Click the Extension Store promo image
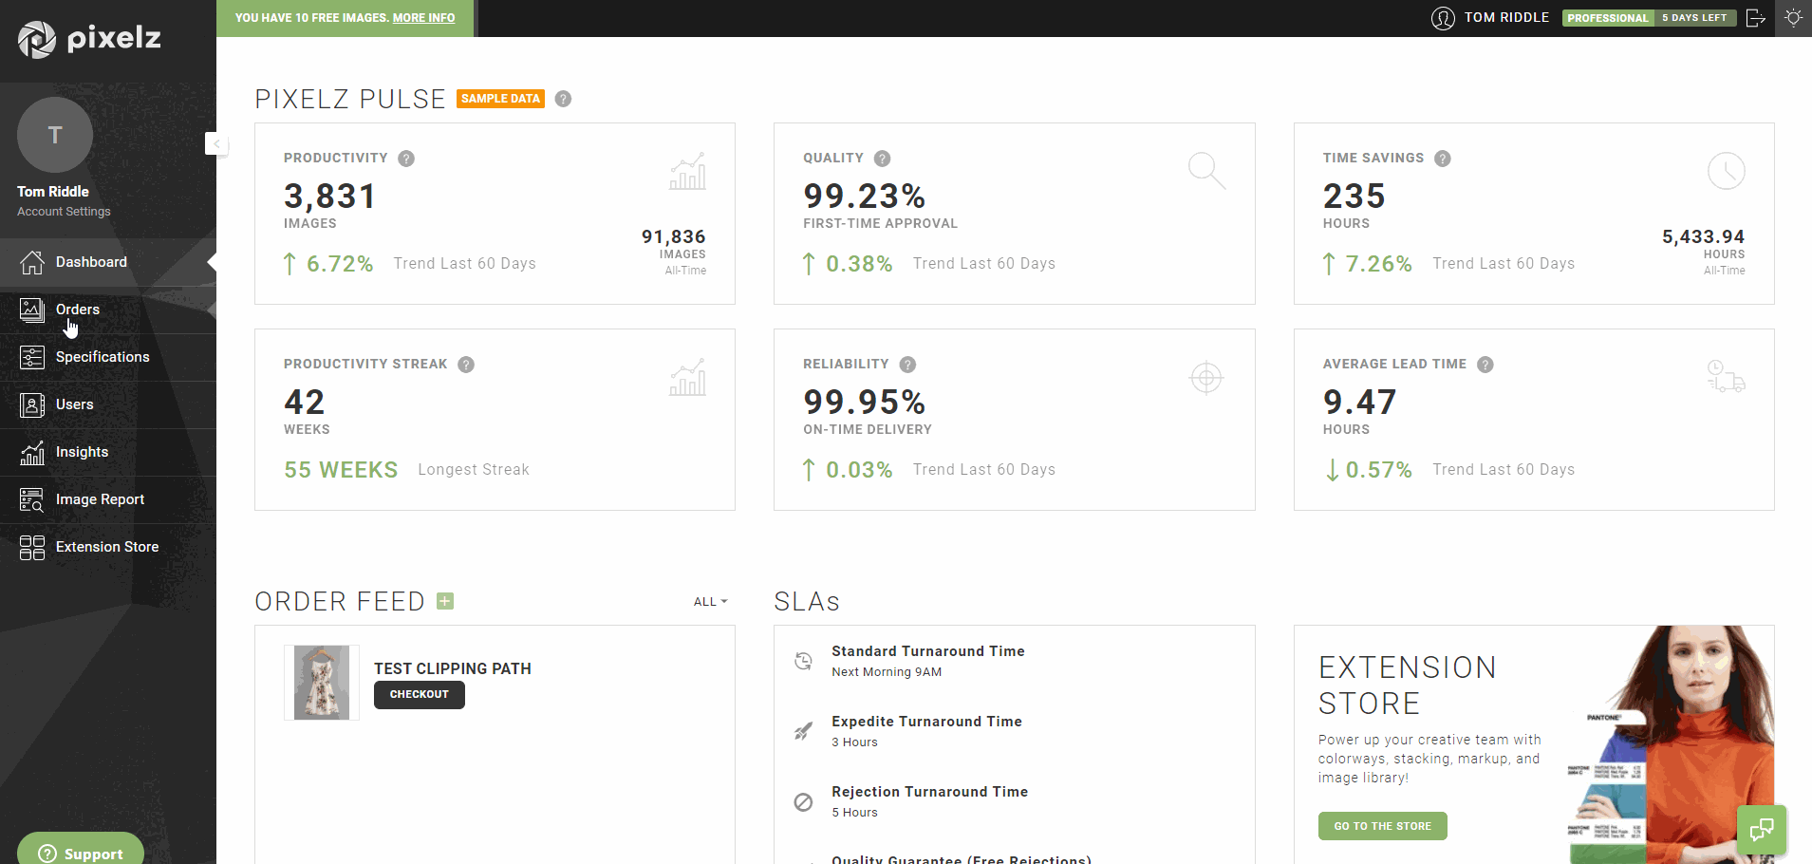1812x864 pixels. coord(1671,744)
